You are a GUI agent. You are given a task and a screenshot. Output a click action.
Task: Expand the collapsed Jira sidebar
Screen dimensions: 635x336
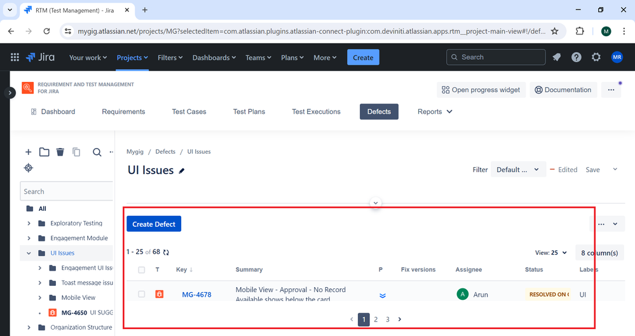tap(10, 93)
